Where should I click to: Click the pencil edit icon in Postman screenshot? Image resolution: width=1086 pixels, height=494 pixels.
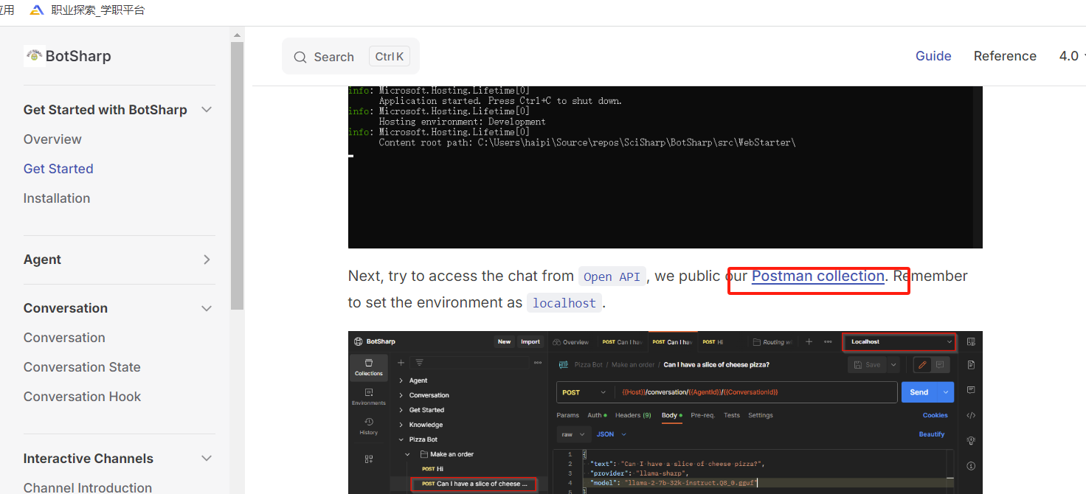(922, 365)
